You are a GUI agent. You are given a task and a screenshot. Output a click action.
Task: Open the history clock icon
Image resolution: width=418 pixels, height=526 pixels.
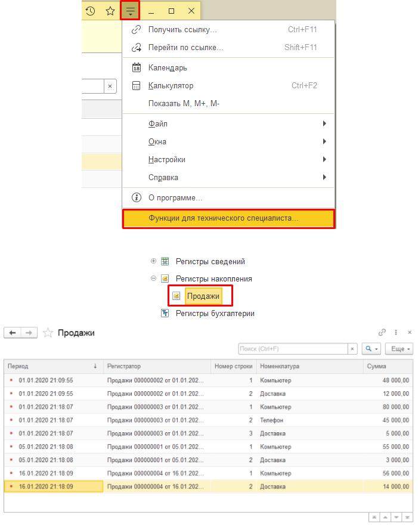click(90, 11)
